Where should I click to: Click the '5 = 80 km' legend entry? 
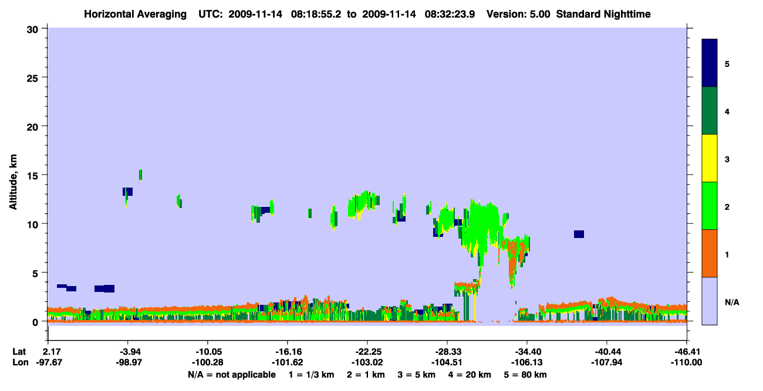click(525, 375)
